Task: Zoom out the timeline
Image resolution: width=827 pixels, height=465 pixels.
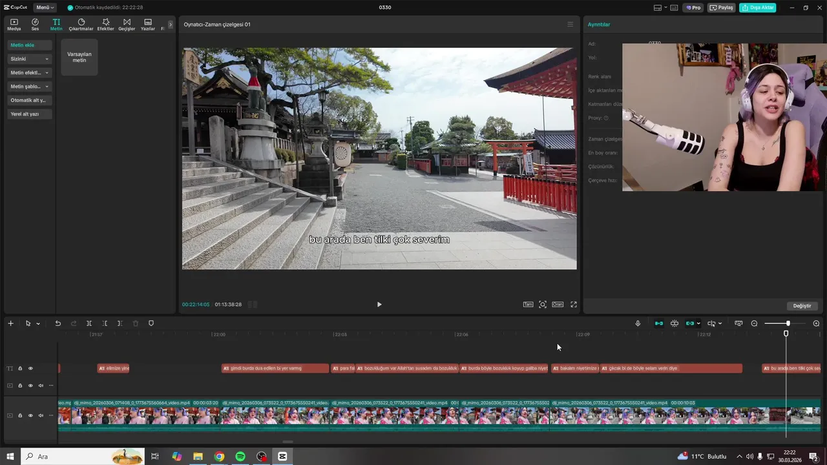Action: [x=754, y=324]
